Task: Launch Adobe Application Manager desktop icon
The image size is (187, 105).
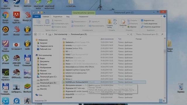Action: (x=16, y=17)
